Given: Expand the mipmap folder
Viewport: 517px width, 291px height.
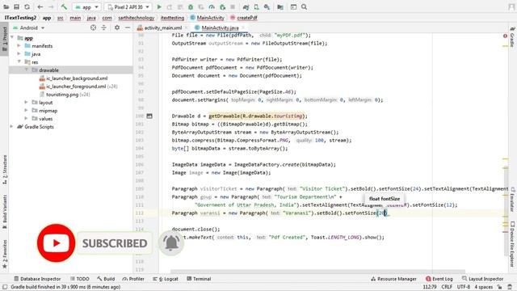Looking at the screenshot, I should click(x=27, y=110).
